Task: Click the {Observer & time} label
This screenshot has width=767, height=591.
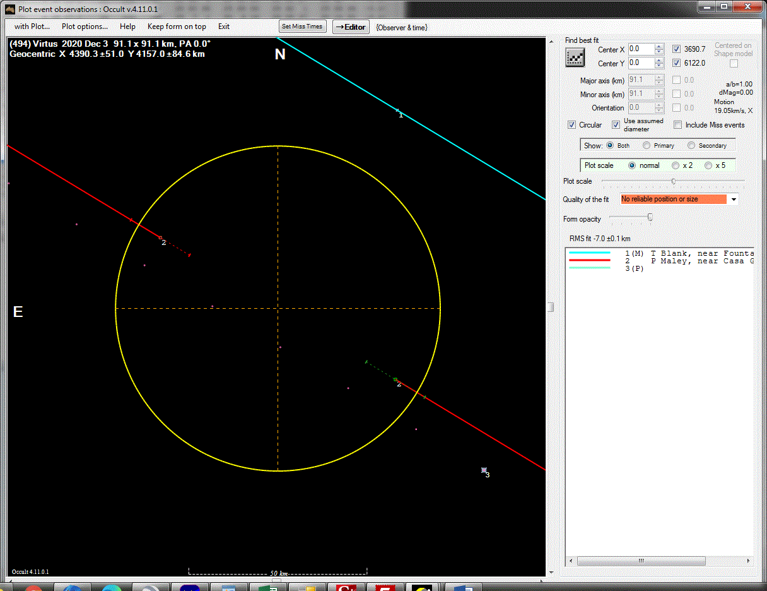Action: click(402, 28)
